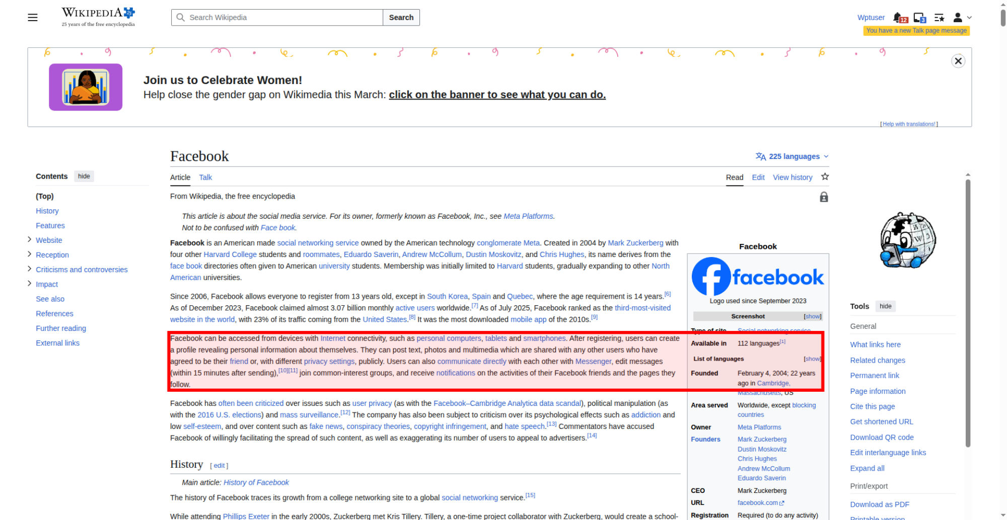Switch to the Talk tab
This screenshot has height=520, width=1007.
[x=205, y=177]
